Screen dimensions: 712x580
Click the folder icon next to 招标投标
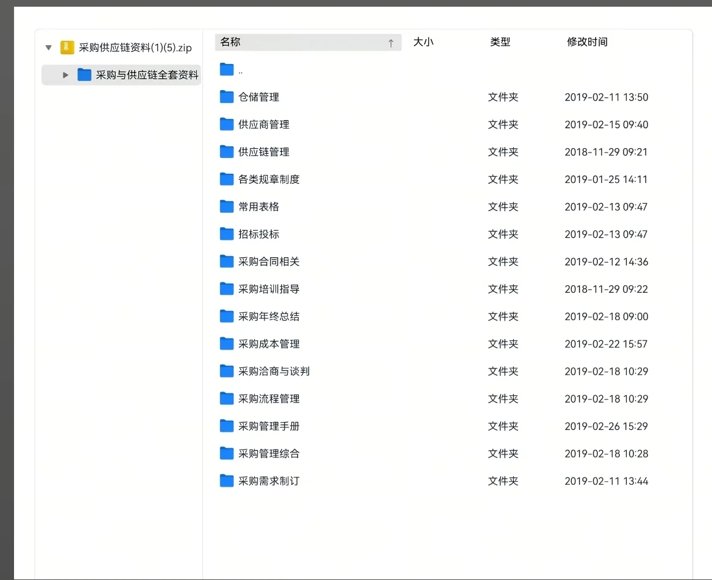point(226,234)
